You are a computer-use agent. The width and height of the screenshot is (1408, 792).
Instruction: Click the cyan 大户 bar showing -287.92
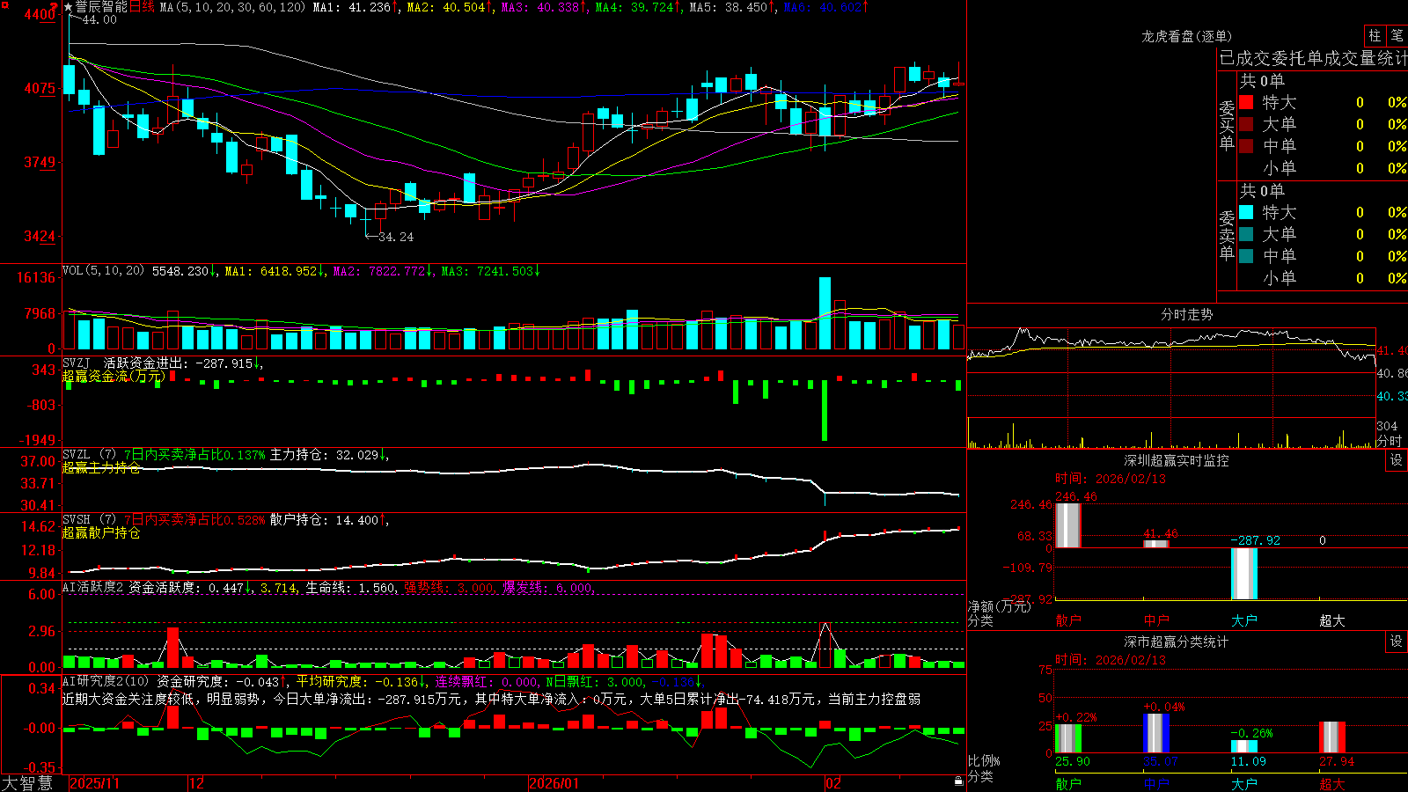tap(1243, 574)
